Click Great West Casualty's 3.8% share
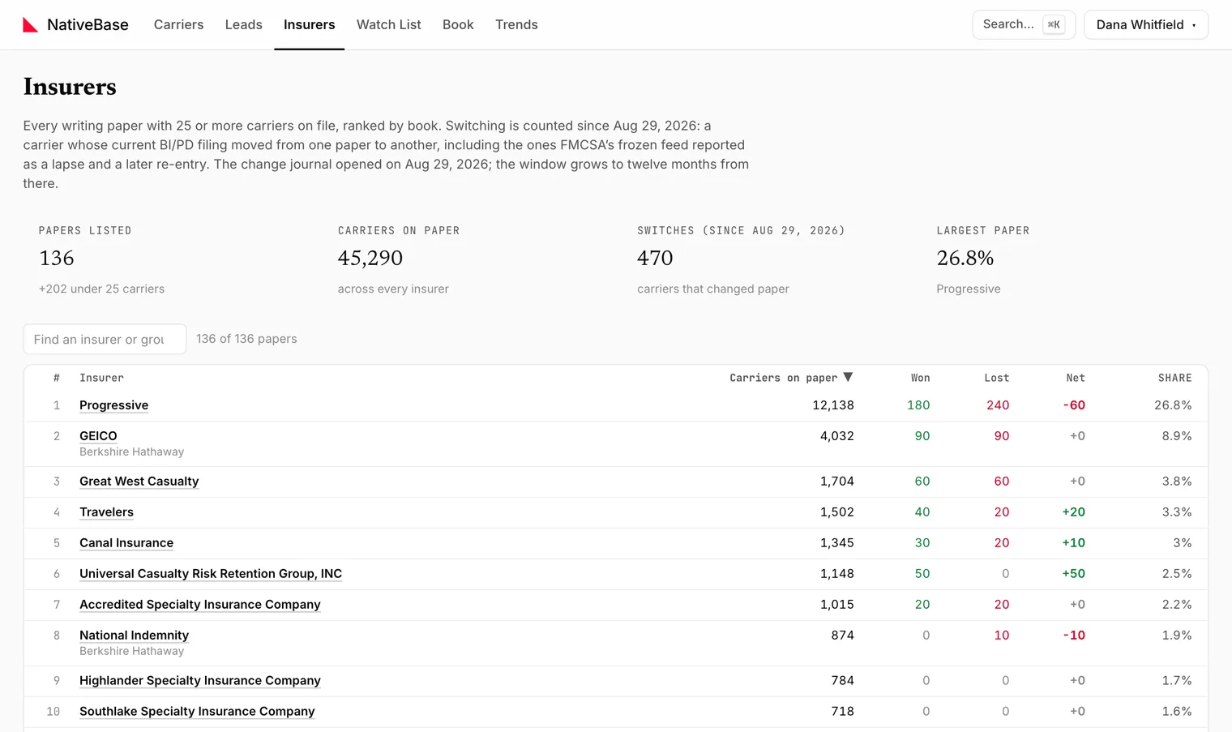Viewport: 1232px width, 732px height. click(1177, 482)
